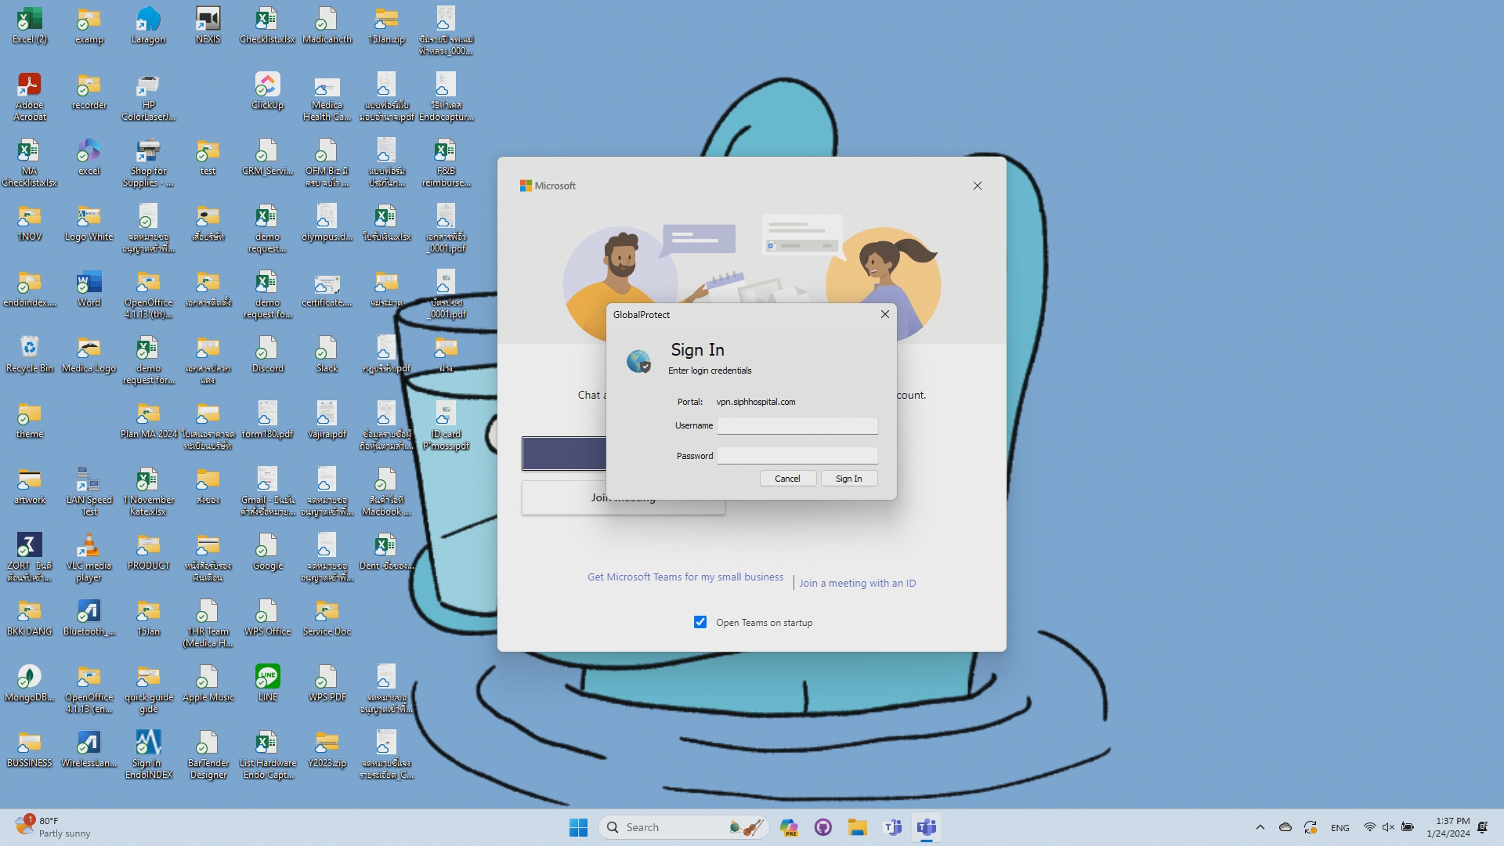The image size is (1504, 846).
Task: Select the Excel (2) desktop icon
Action: pos(30,26)
